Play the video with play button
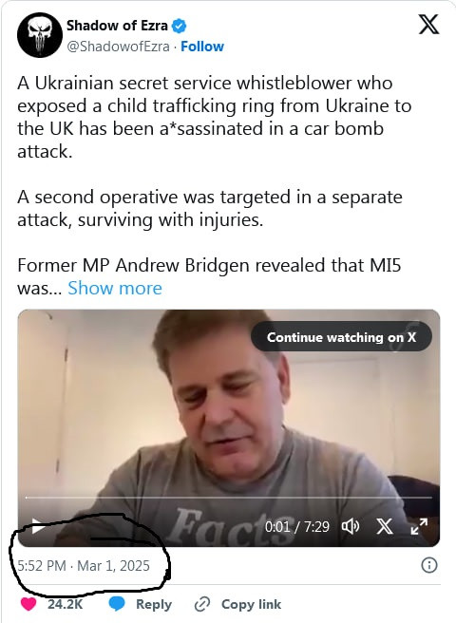 [x=38, y=526]
